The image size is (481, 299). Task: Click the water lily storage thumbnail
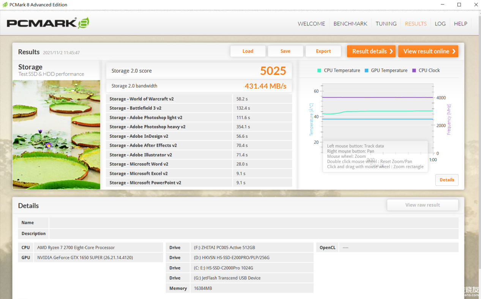tap(57, 135)
